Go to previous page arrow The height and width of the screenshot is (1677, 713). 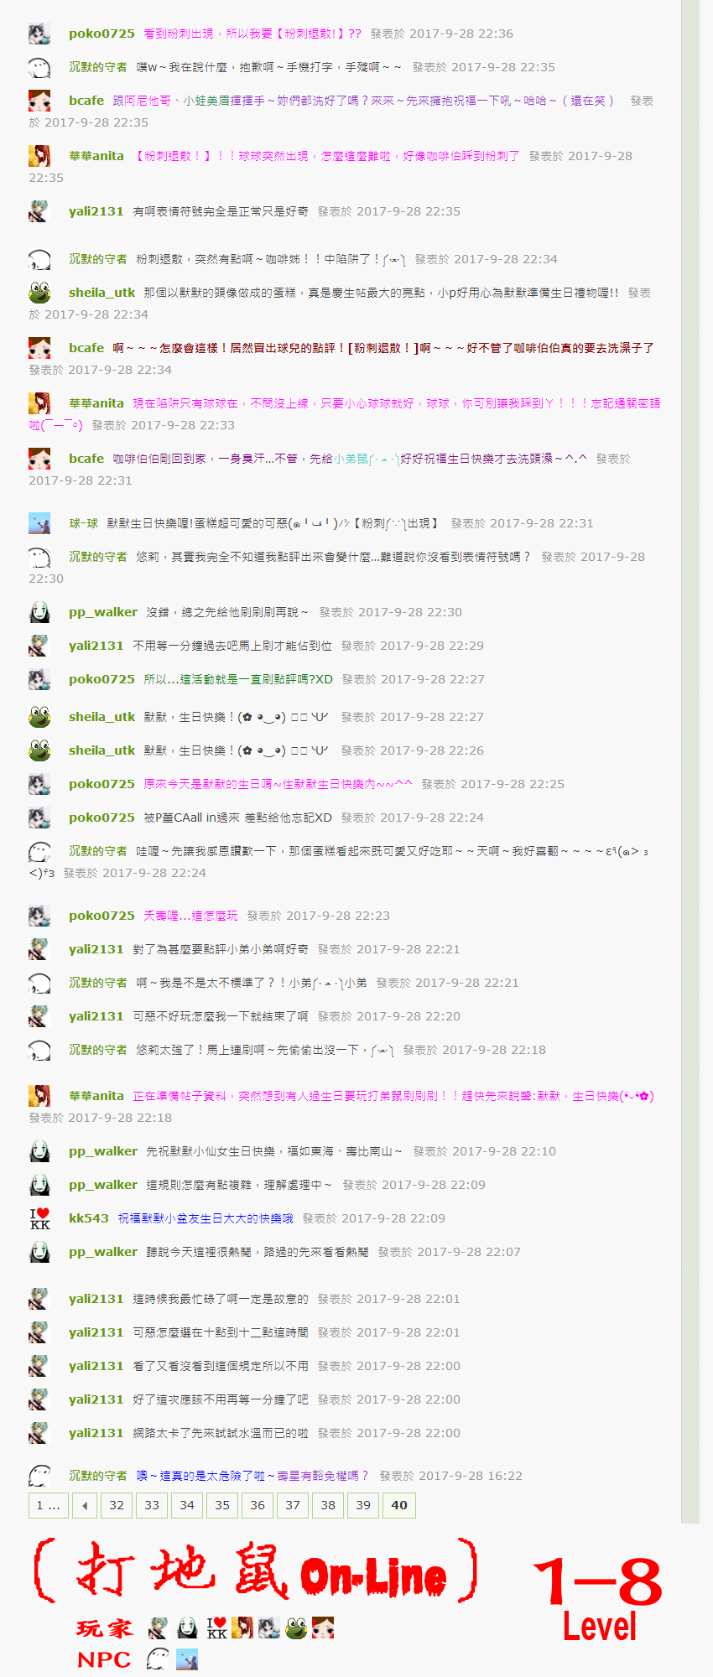coord(85,1505)
